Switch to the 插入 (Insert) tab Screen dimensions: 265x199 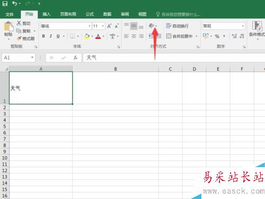(x=47, y=14)
